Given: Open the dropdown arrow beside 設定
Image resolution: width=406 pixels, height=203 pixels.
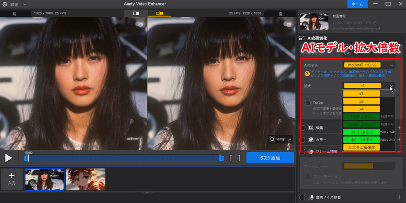Looking at the screenshot, I should point(25,5).
